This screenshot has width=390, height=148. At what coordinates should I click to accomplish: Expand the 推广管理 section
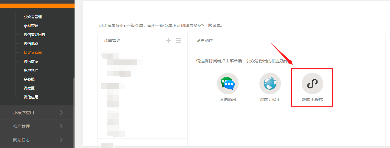point(37,126)
